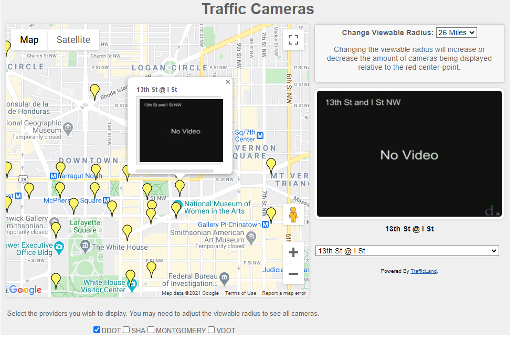The height and width of the screenshot is (341, 517).
Task: Select pin at National Museum of Women in the Arts
Action: (176, 210)
